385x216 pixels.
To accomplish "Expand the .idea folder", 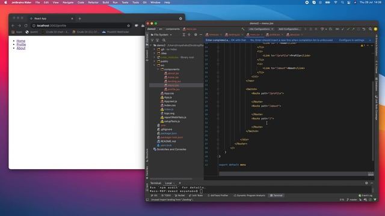I will pyautogui.click(x=155, y=53).
